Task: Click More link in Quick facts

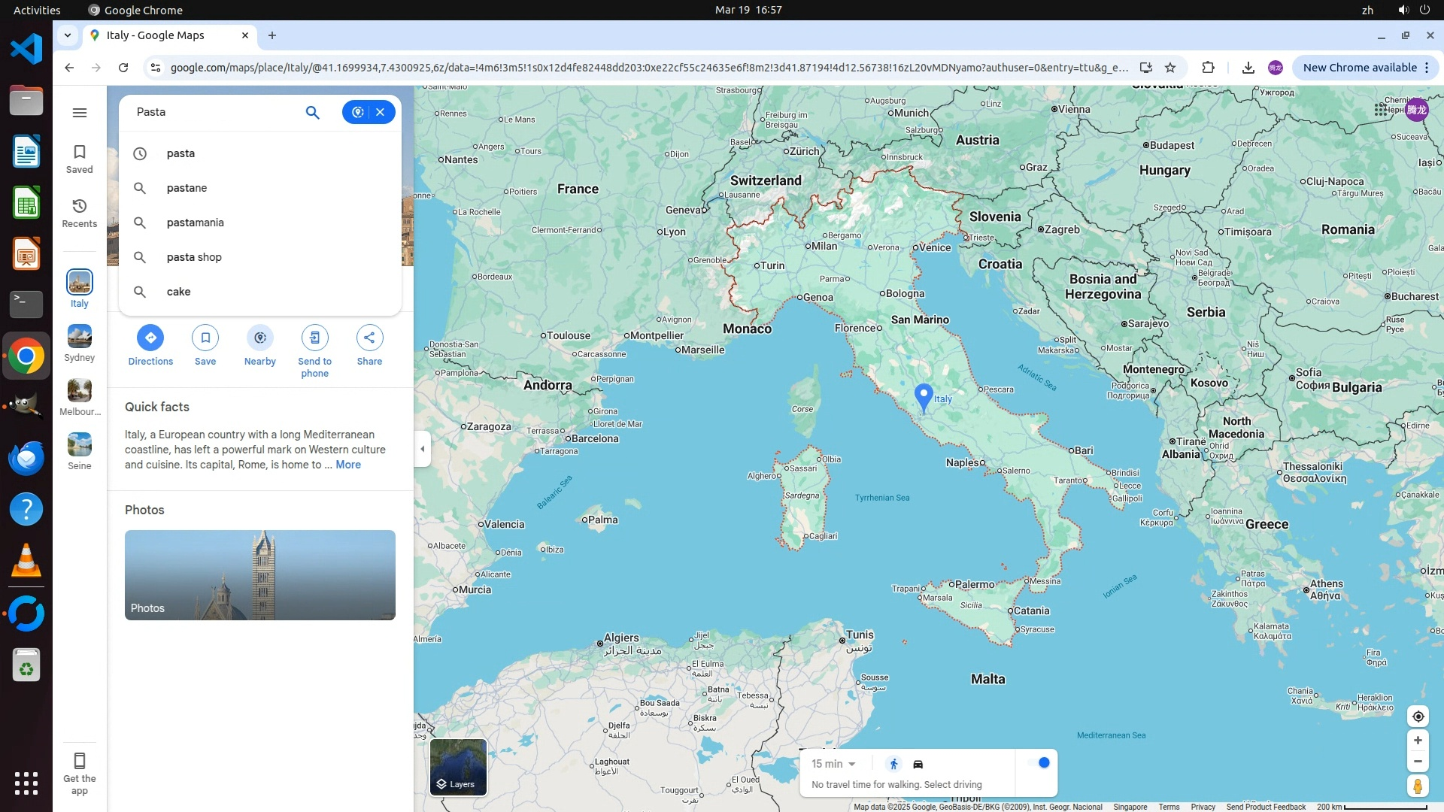Action: (348, 465)
